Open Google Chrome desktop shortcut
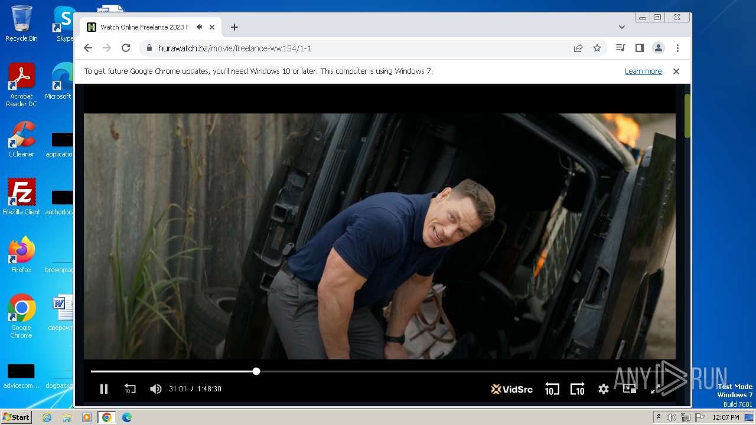 [x=21, y=316]
